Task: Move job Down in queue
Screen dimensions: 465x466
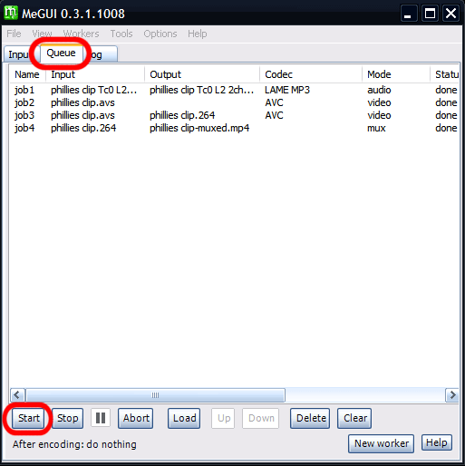Action: (261, 418)
